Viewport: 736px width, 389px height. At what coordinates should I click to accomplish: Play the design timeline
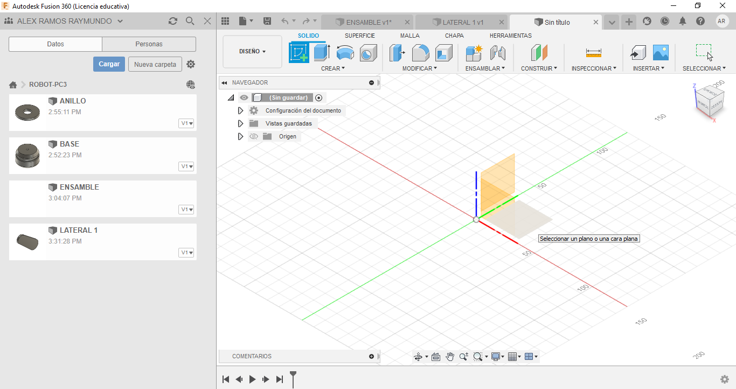point(252,379)
